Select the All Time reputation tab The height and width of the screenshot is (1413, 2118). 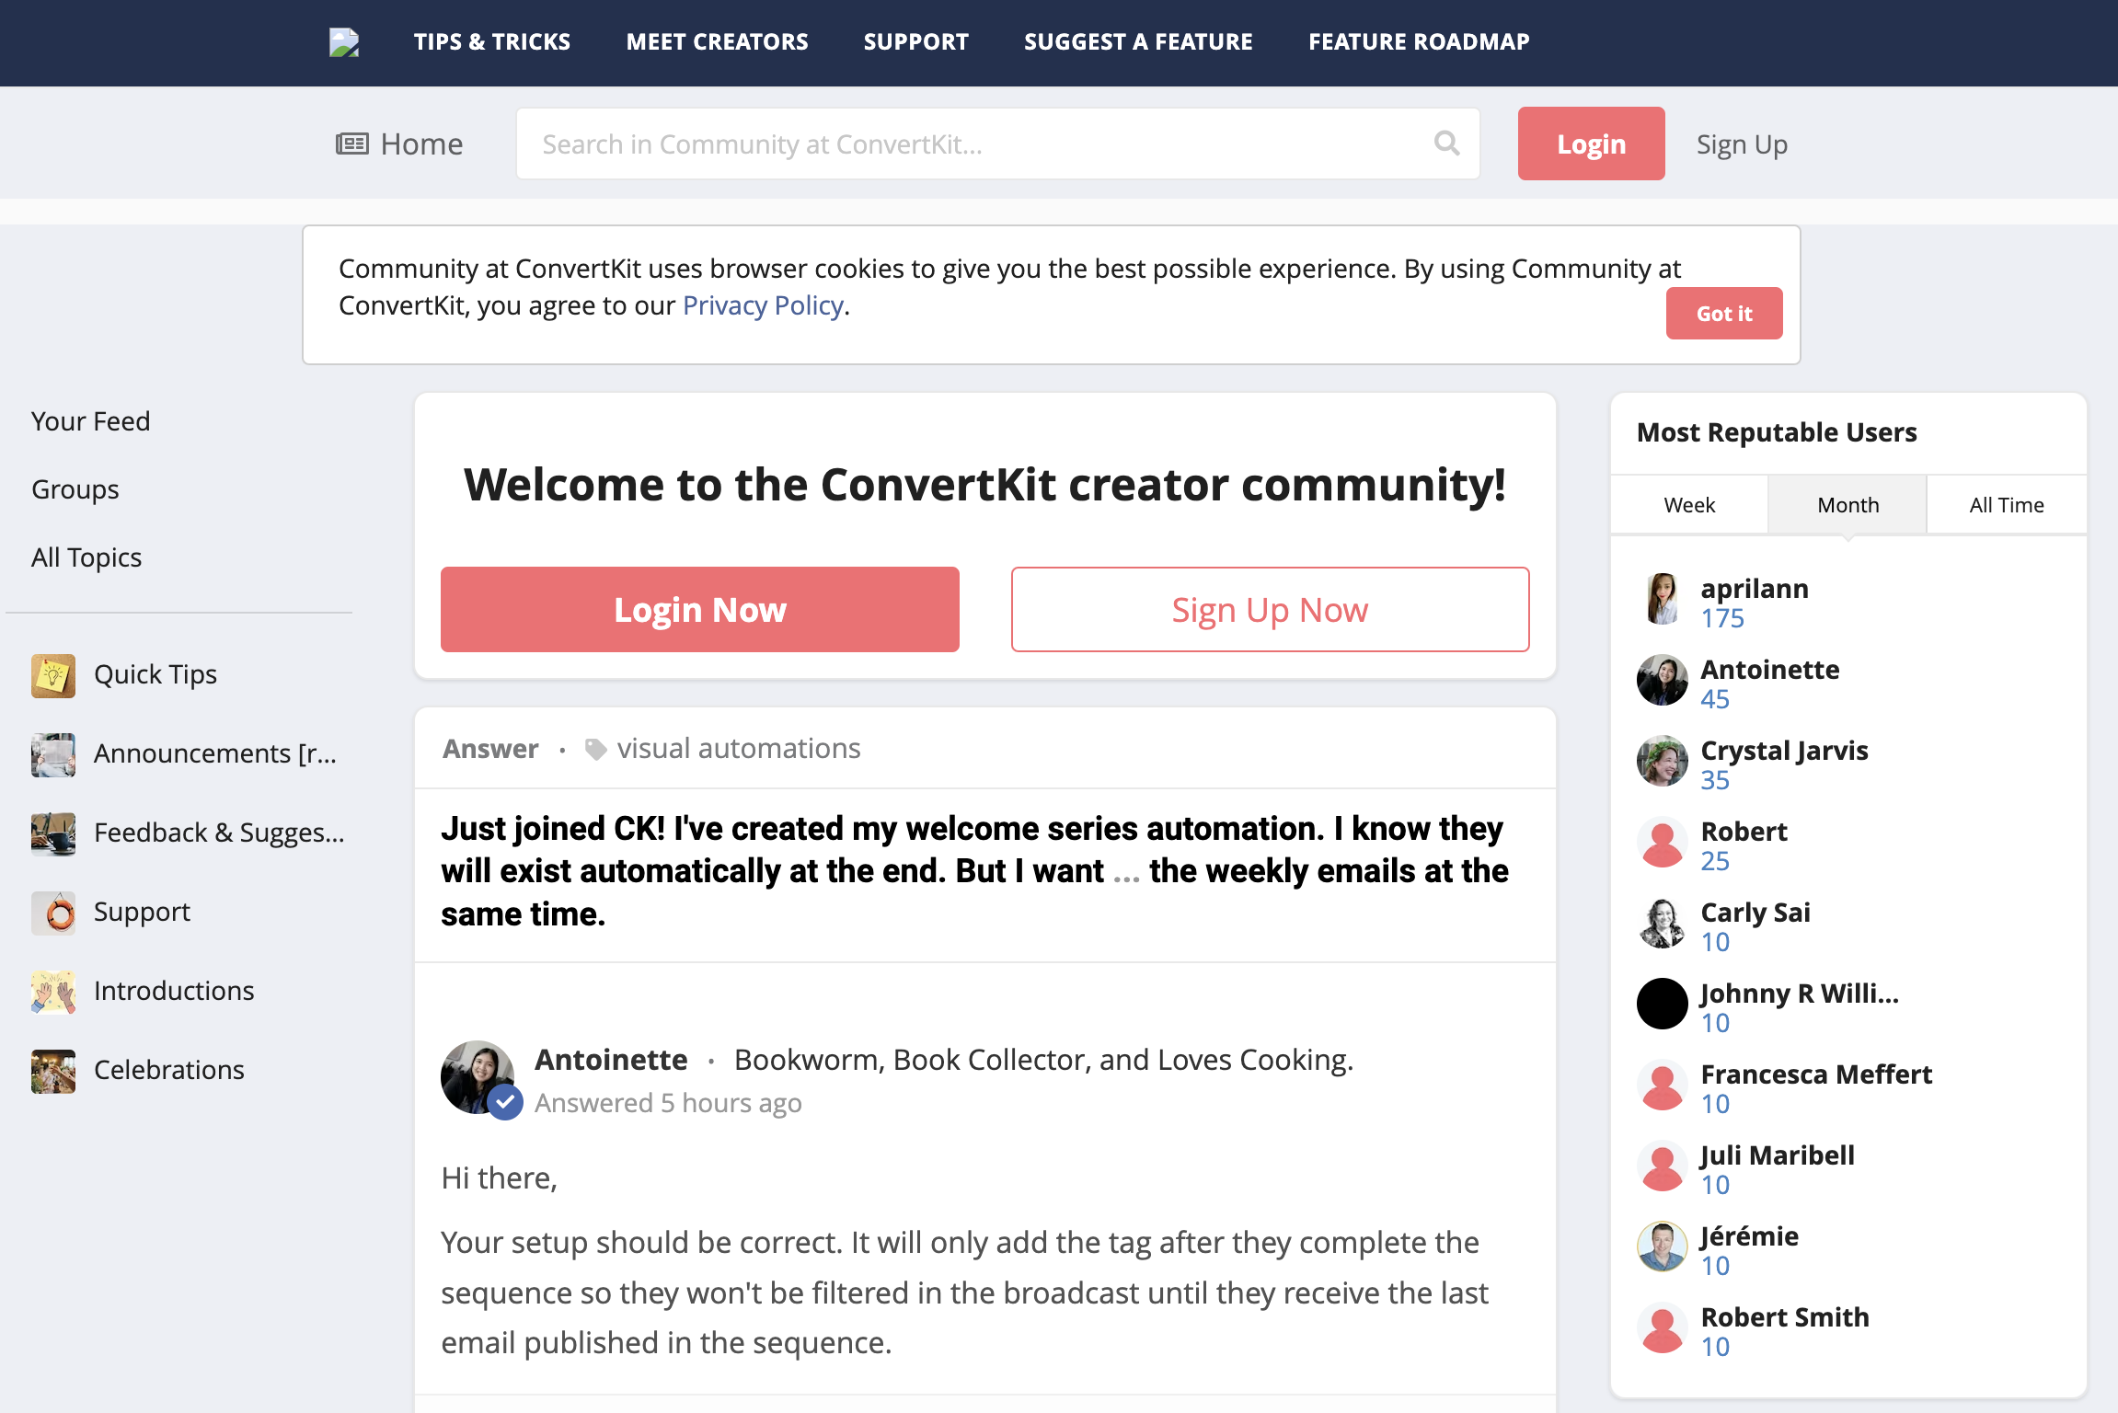point(2006,505)
